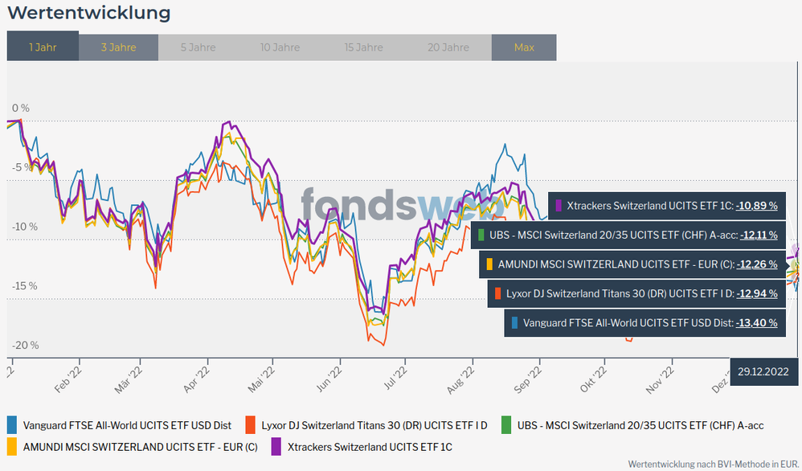Toggle Vanguard FTSE All-World legend label

point(127,425)
